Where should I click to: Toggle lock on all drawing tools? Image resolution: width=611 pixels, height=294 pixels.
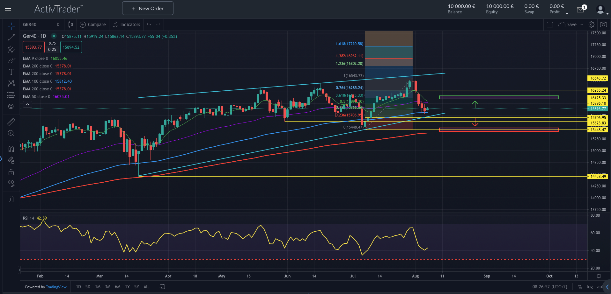point(11,172)
